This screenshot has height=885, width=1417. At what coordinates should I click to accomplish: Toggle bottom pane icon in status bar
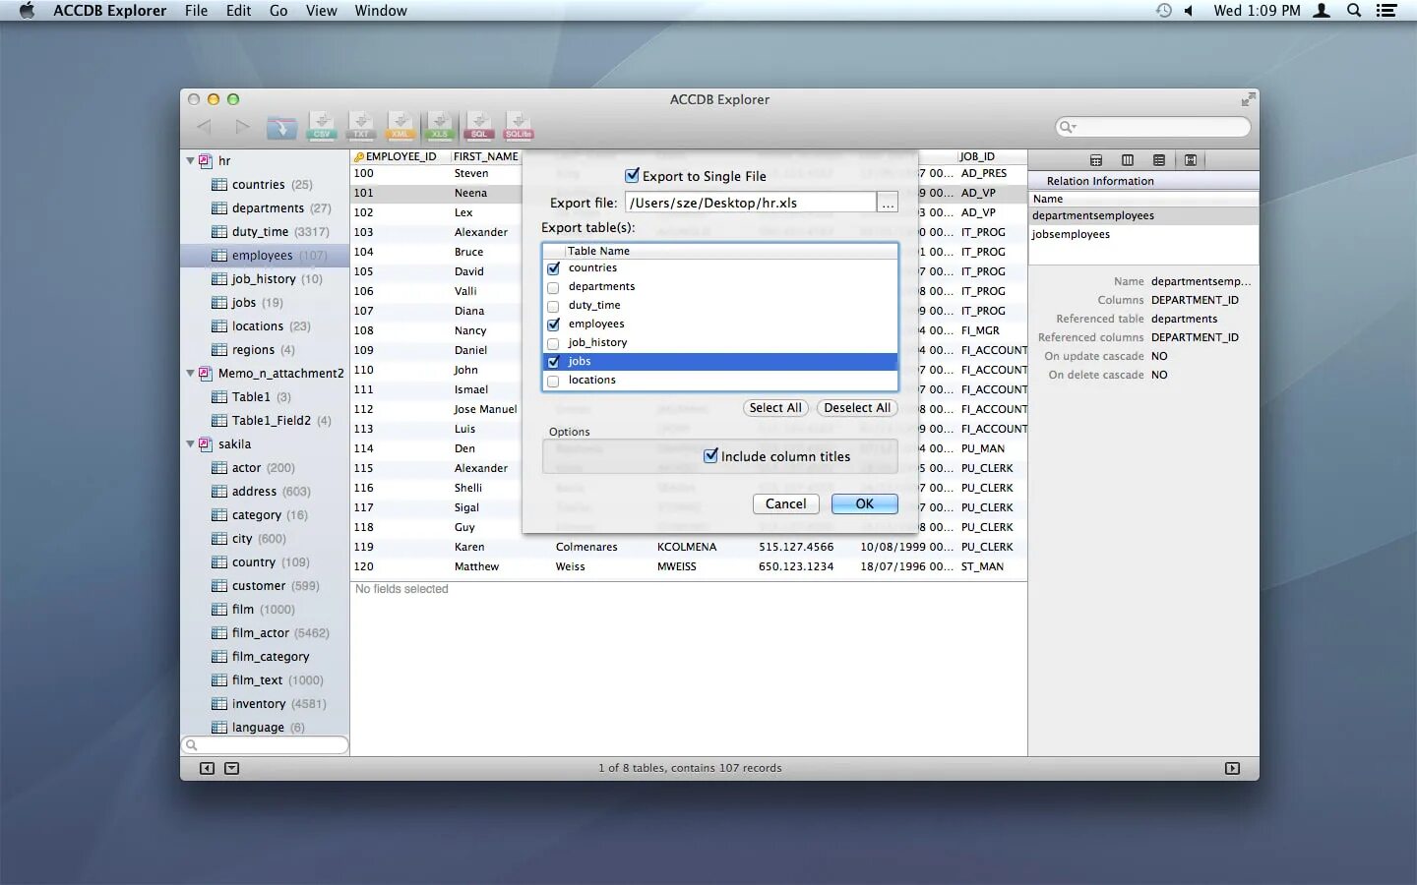[231, 768]
